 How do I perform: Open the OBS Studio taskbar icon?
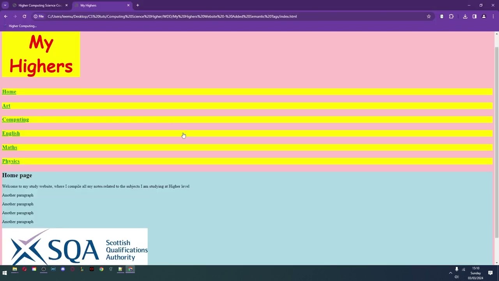44,269
